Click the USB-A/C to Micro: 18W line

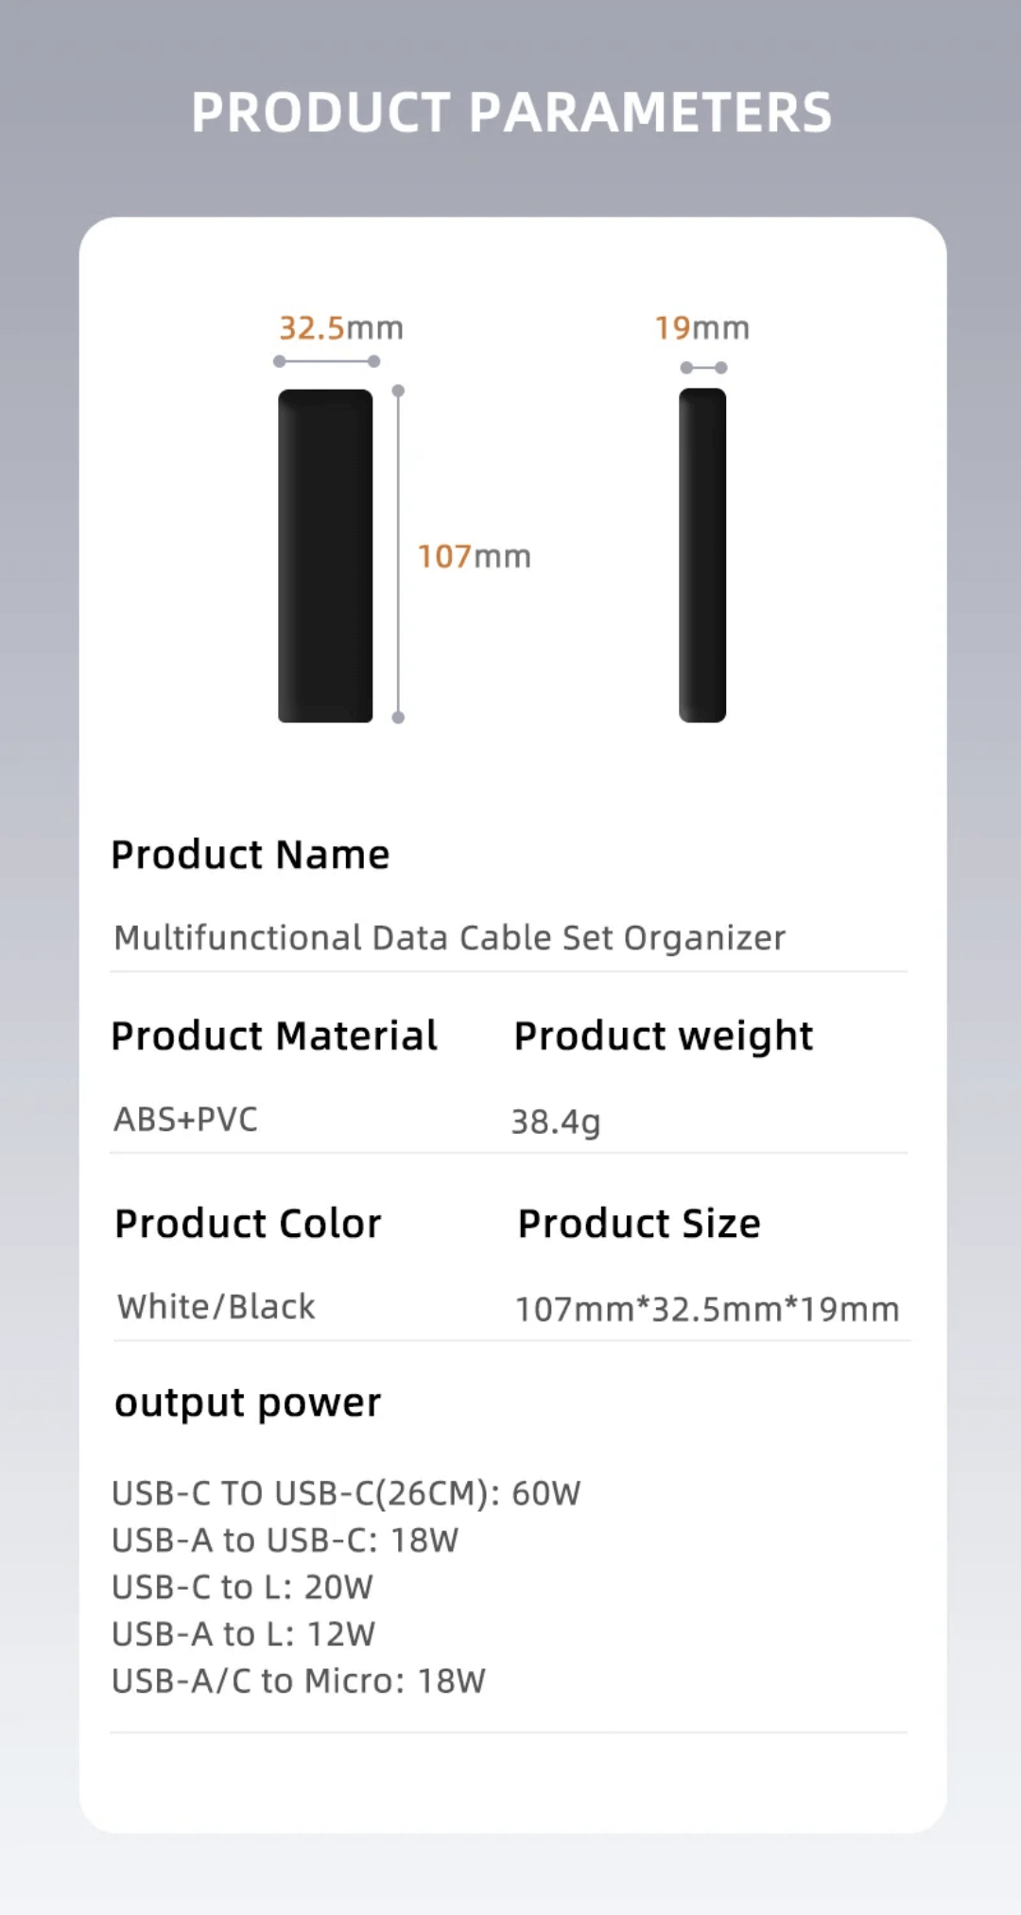click(x=298, y=1680)
